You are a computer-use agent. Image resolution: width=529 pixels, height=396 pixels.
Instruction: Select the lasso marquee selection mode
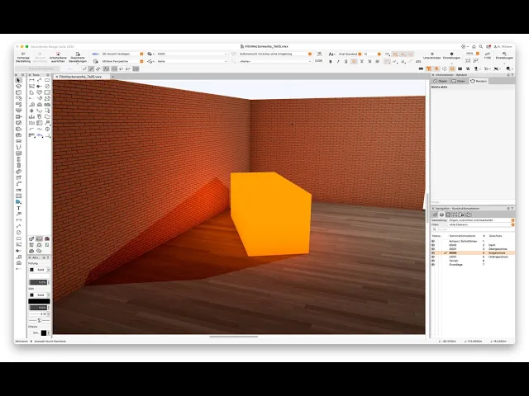click(x=122, y=68)
